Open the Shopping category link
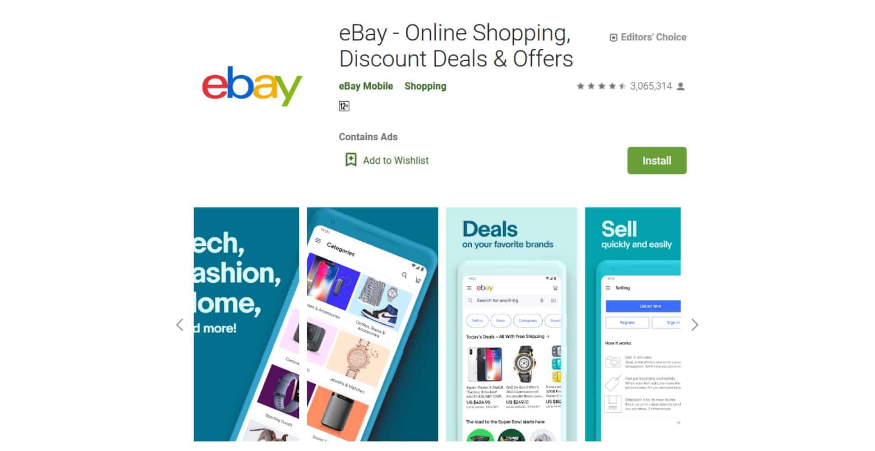 (x=425, y=86)
